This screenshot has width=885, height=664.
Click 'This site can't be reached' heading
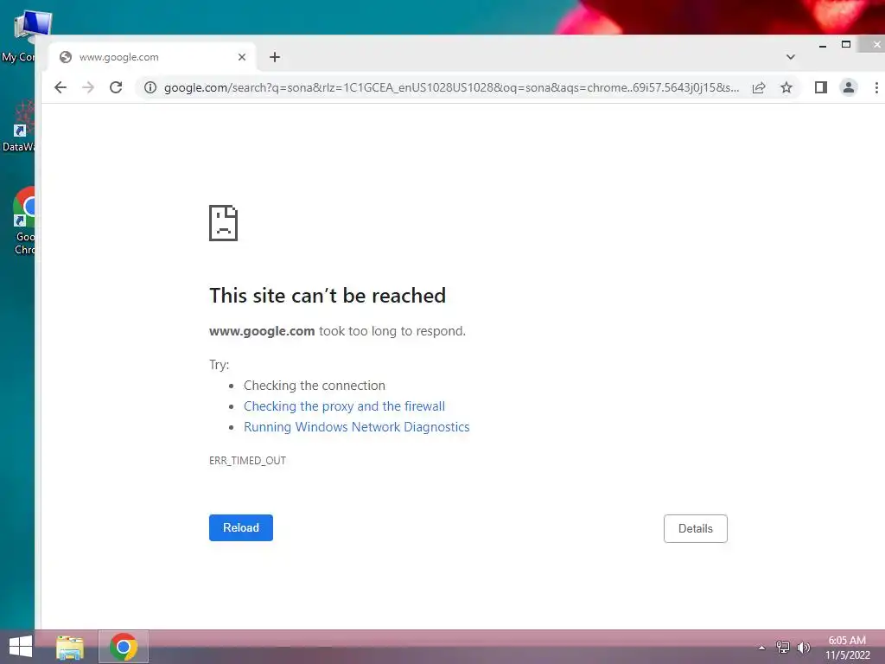328,296
